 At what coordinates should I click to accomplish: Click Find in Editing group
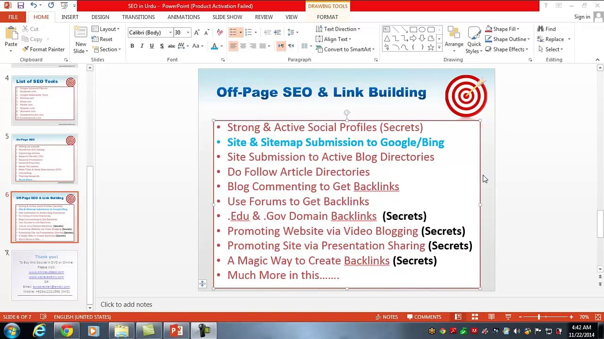[545, 29]
